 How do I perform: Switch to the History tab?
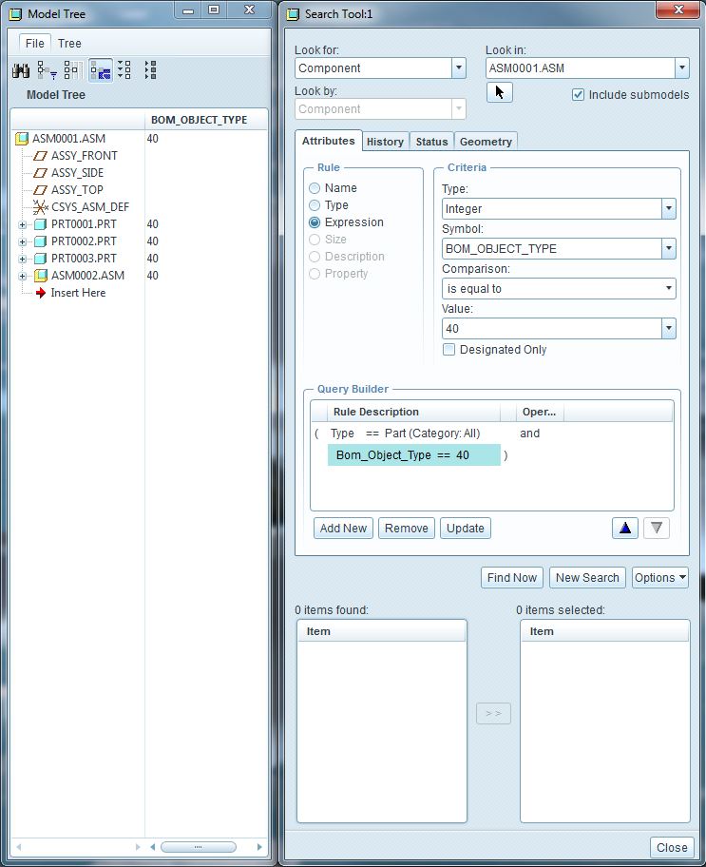click(386, 142)
